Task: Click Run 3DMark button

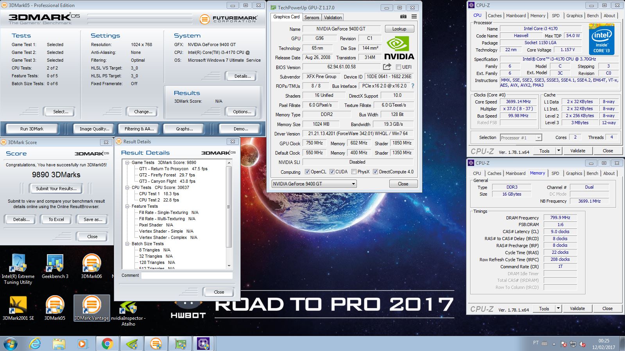Action: coord(32,129)
